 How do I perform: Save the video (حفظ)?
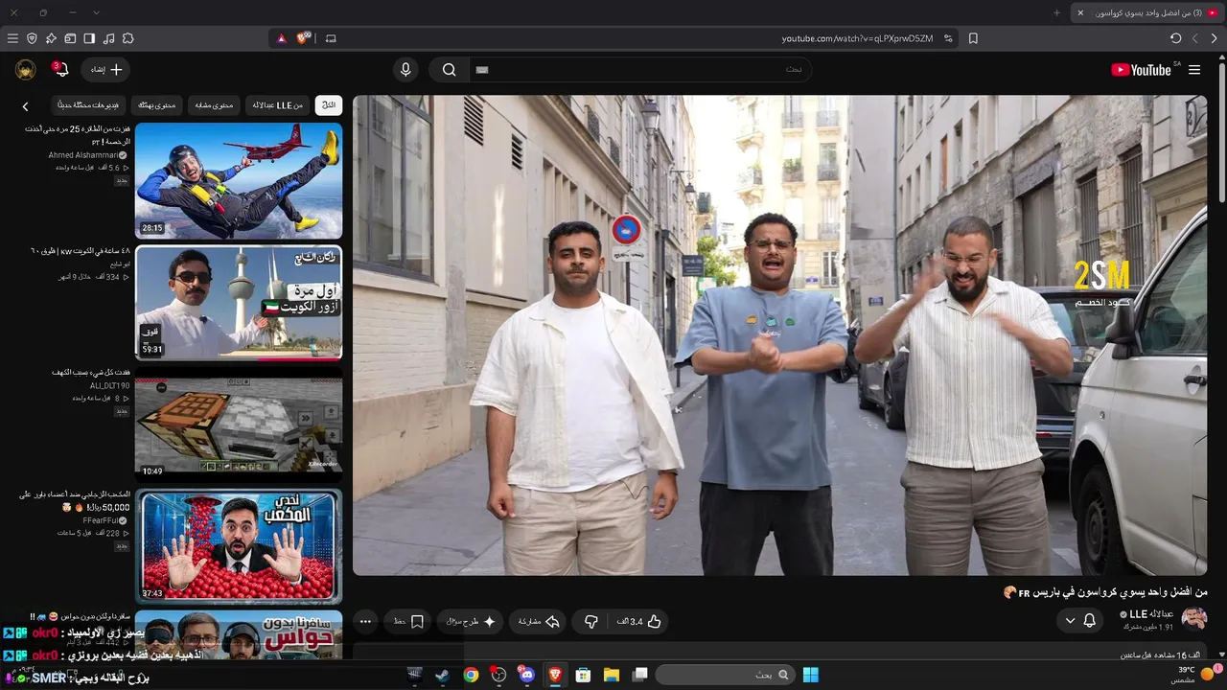(x=408, y=622)
